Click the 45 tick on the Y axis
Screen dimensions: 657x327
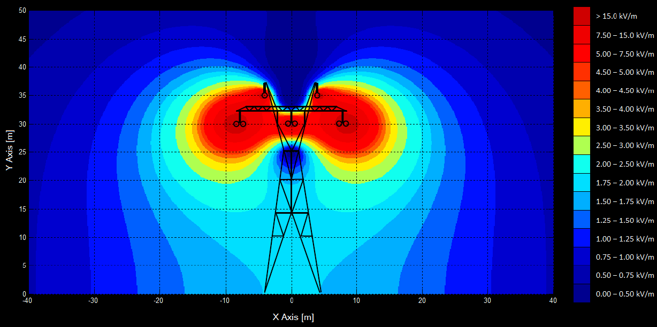pyautogui.click(x=22, y=39)
